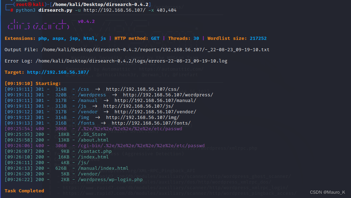Screen dimensions: 351x198
Task: Click the size 13KB in about.html row
Action: pyautogui.click(x=63, y=140)
